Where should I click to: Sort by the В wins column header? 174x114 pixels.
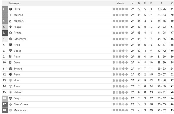(139, 3)
